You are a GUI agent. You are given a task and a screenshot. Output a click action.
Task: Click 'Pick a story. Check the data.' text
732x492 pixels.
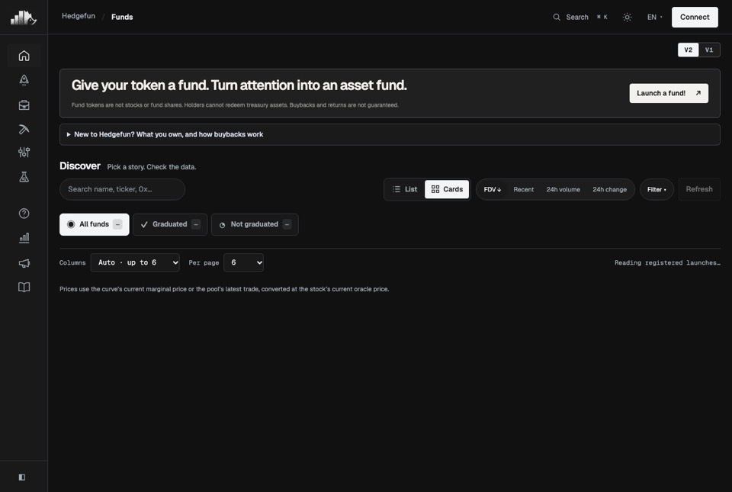coord(152,166)
